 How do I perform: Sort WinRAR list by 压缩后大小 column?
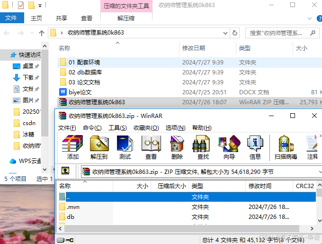(172, 186)
